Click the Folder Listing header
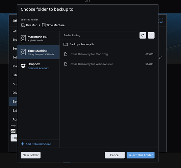This screenshot has height=168, width=181. (x=72, y=35)
